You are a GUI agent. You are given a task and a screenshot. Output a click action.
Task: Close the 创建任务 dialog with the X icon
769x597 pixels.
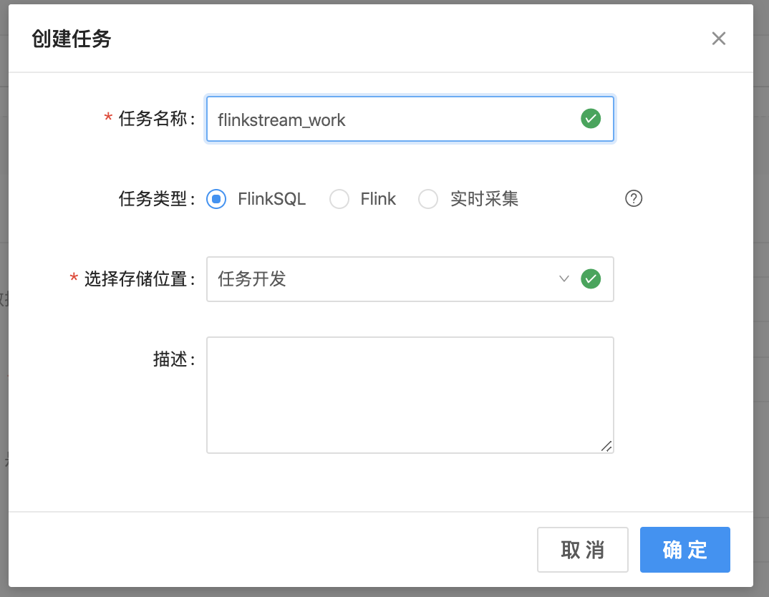[x=718, y=38]
